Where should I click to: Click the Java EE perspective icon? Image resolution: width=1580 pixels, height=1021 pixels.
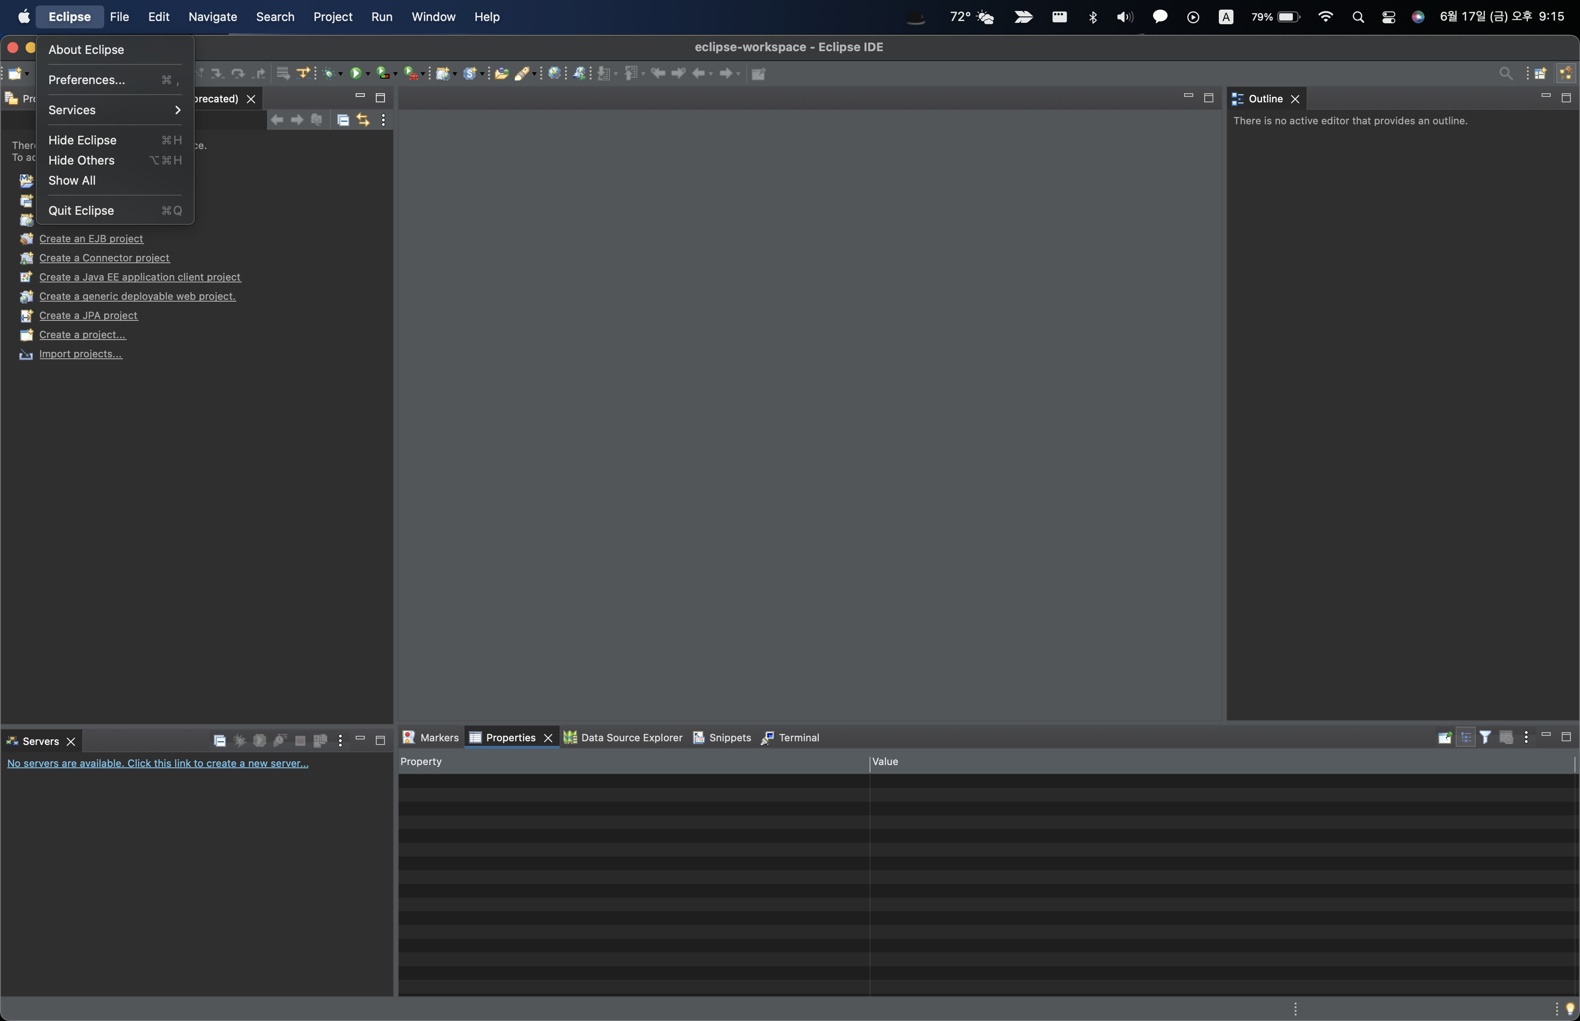(1566, 73)
